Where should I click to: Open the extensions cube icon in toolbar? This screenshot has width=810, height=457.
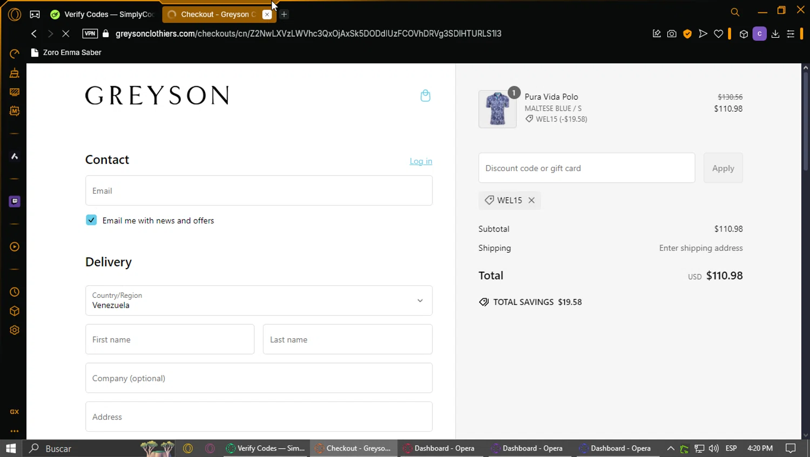pyautogui.click(x=744, y=34)
